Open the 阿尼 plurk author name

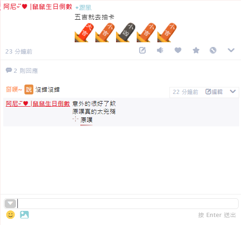tap(38, 7)
